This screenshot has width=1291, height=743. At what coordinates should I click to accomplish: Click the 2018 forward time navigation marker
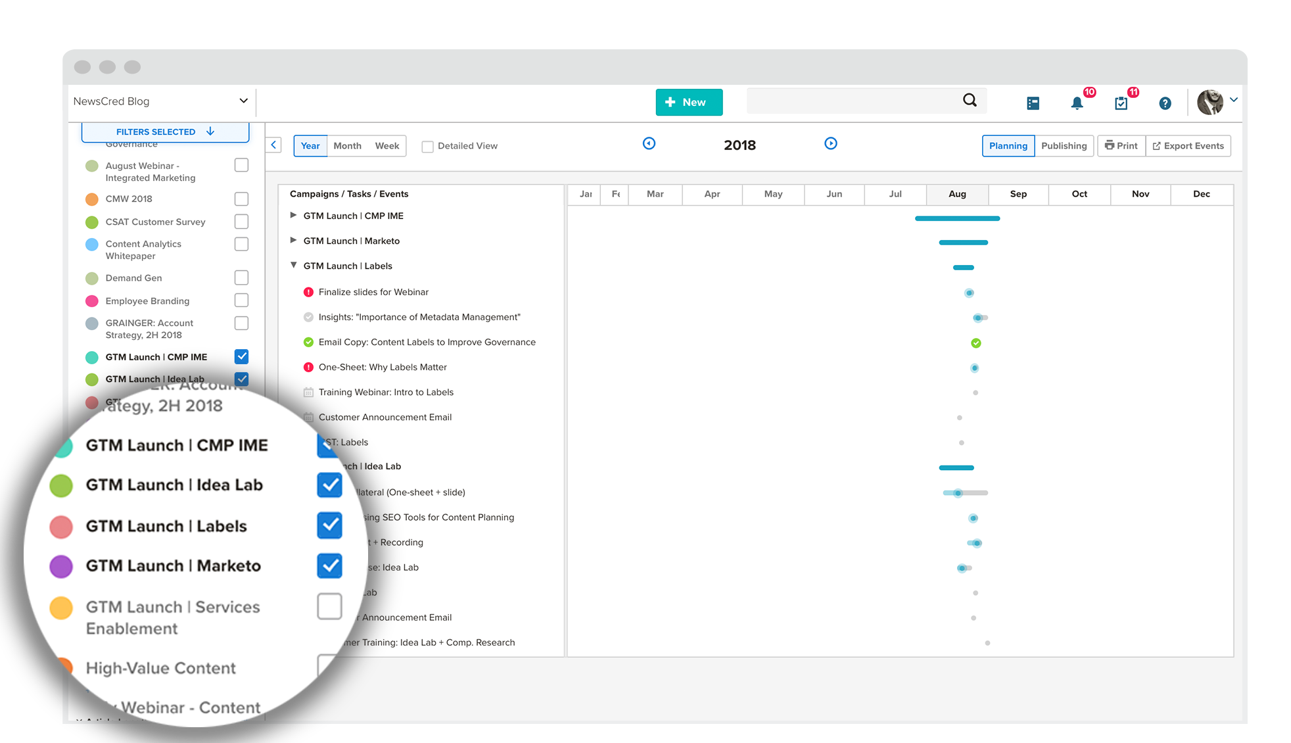tap(829, 145)
